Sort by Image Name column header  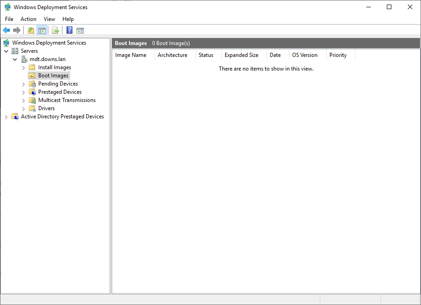click(131, 55)
